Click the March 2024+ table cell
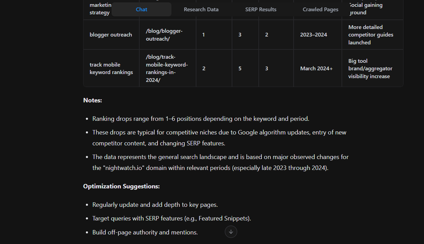 click(x=317, y=68)
